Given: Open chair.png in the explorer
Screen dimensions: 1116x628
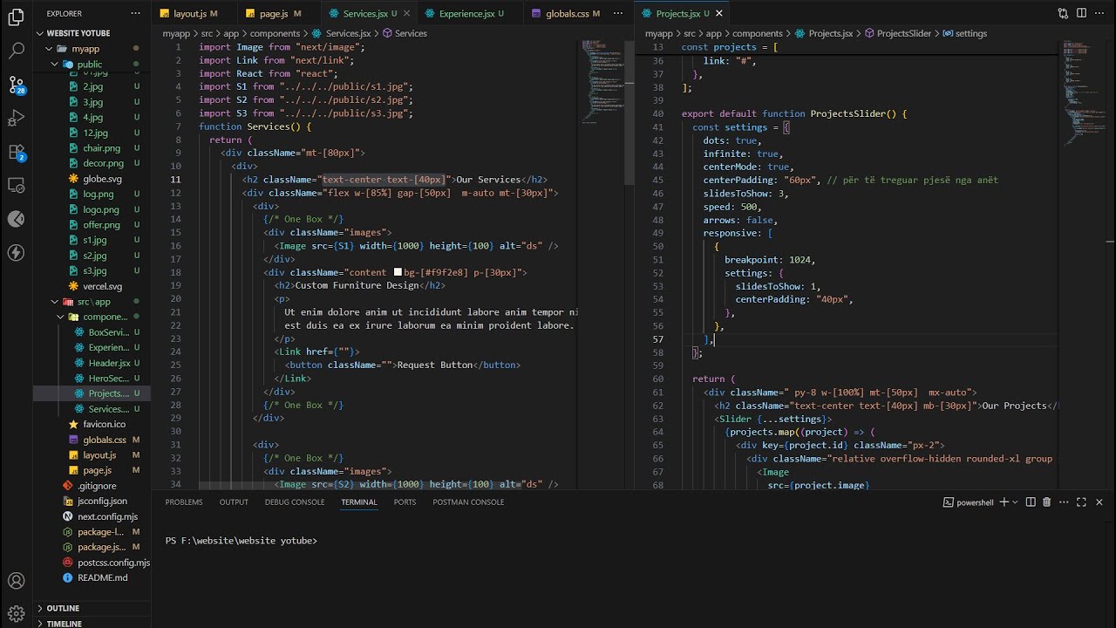Looking at the screenshot, I should 101,148.
